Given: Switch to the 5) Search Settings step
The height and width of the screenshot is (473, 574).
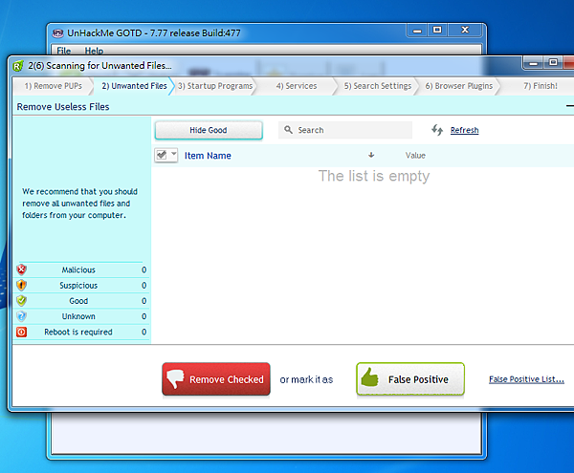Looking at the screenshot, I should point(378,86).
